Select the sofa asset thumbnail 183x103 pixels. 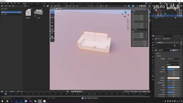(x=38, y=12)
